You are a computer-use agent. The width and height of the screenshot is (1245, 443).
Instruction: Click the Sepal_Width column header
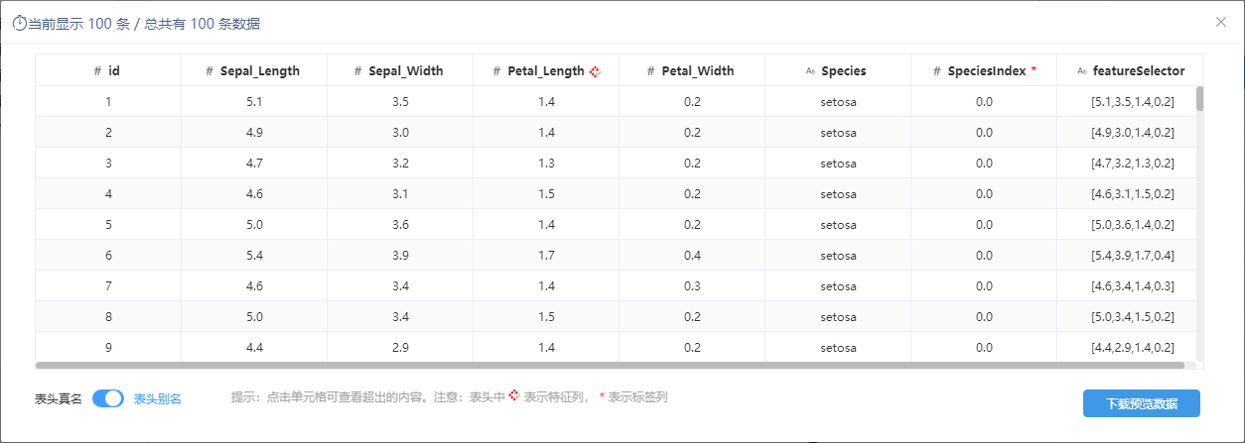[399, 70]
